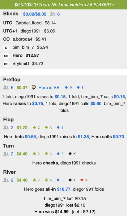
Task: Click the 4 of hearts River card
Action: click(x=84, y=180)
